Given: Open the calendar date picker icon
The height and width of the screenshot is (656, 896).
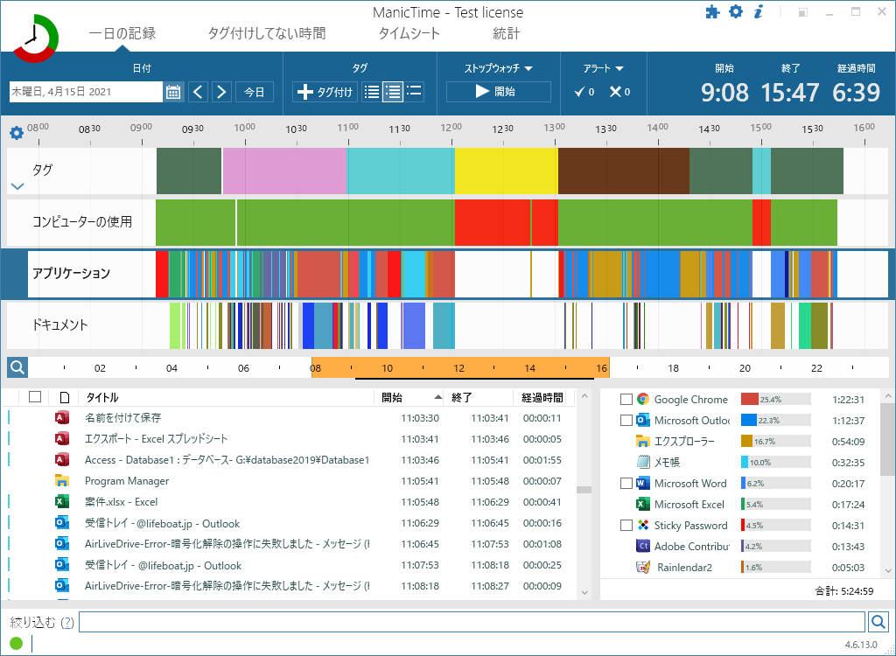Looking at the screenshot, I should (172, 92).
